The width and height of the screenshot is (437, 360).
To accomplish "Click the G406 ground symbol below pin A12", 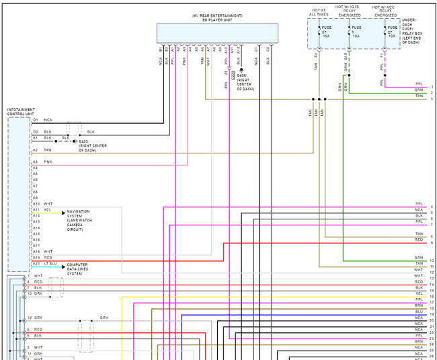I will tap(241, 70).
